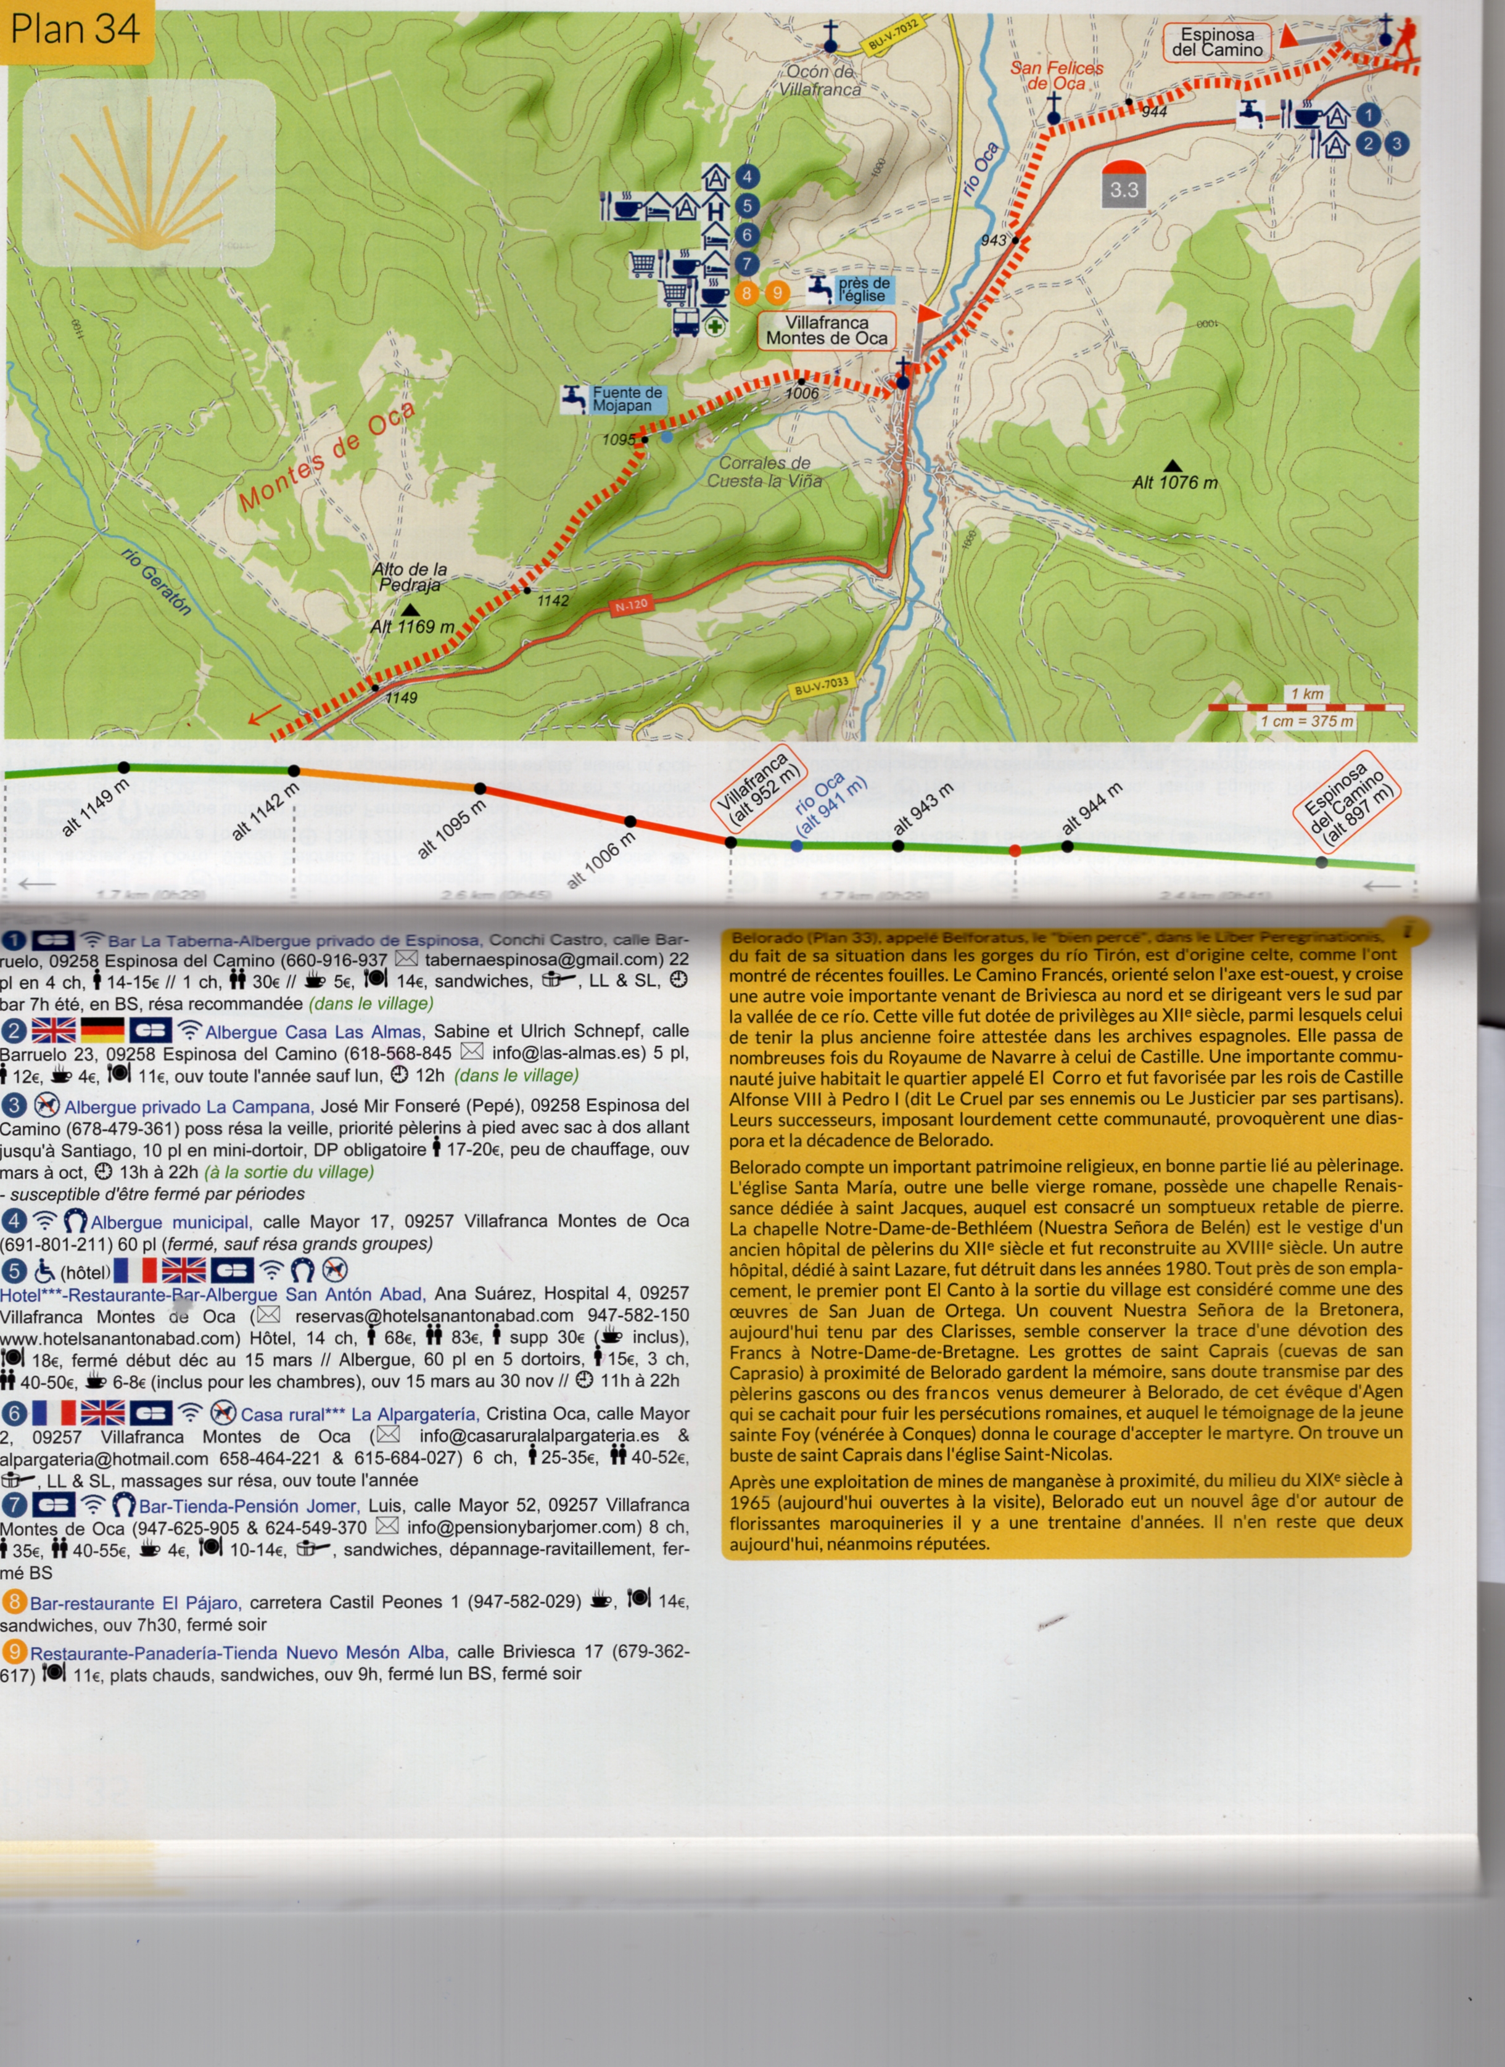
Task: Click blue circle number 3 on the map
Action: (x=1396, y=143)
